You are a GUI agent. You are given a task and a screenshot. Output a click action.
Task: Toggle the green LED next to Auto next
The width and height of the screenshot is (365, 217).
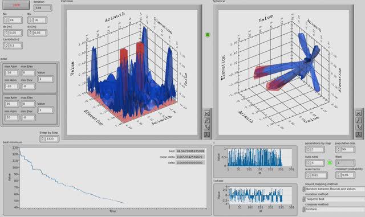click(330, 162)
